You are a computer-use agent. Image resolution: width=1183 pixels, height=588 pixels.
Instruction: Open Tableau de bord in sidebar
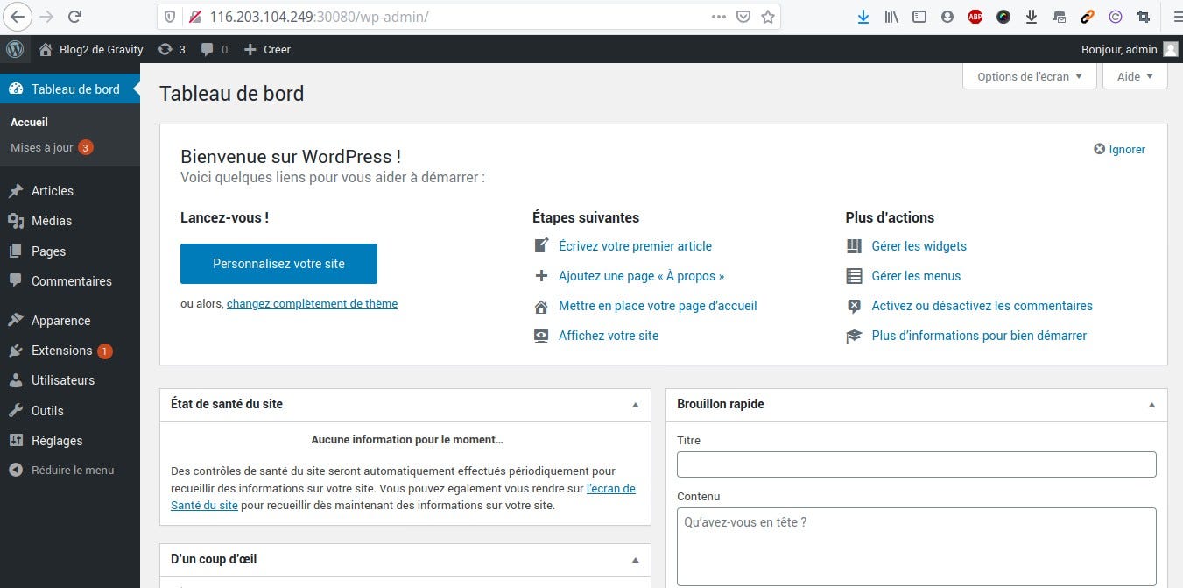(x=70, y=89)
